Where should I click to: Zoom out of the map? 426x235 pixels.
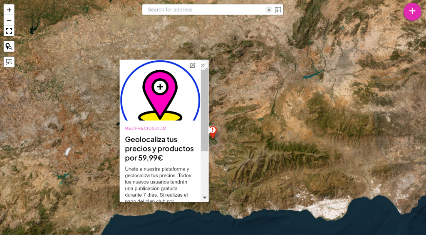pyautogui.click(x=9, y=20)
